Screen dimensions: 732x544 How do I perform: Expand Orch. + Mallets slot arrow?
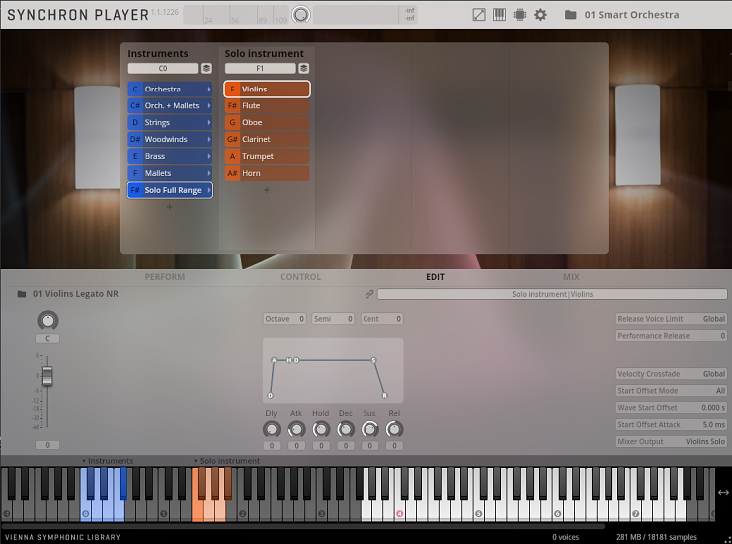[x=209, y=105]
